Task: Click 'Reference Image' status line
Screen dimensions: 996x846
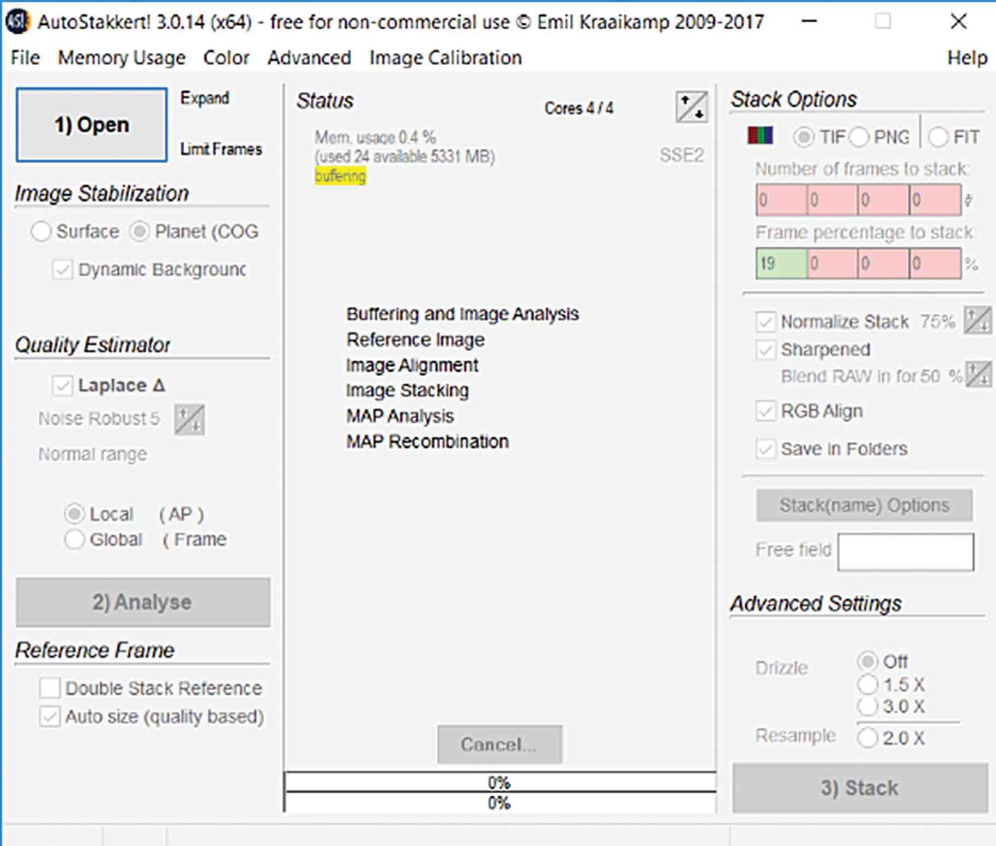Action: [x=415, y=340]
